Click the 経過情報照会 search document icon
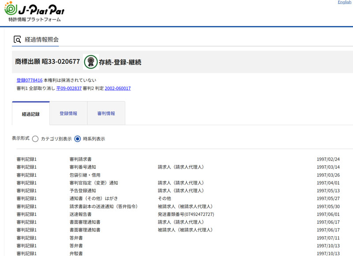The image size is (353, 256). tap(17, 39)
